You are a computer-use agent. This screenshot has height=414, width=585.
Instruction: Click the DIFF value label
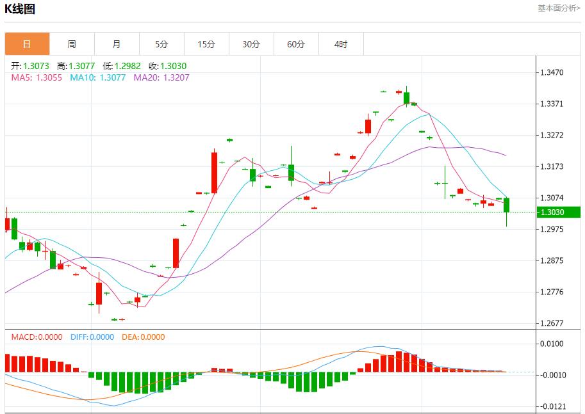(92, 337)
